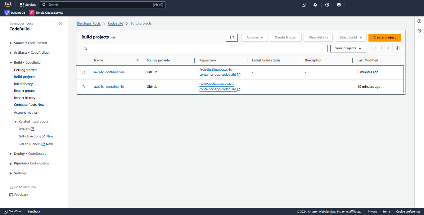Open table preferences gear icon

click(398, 48)
